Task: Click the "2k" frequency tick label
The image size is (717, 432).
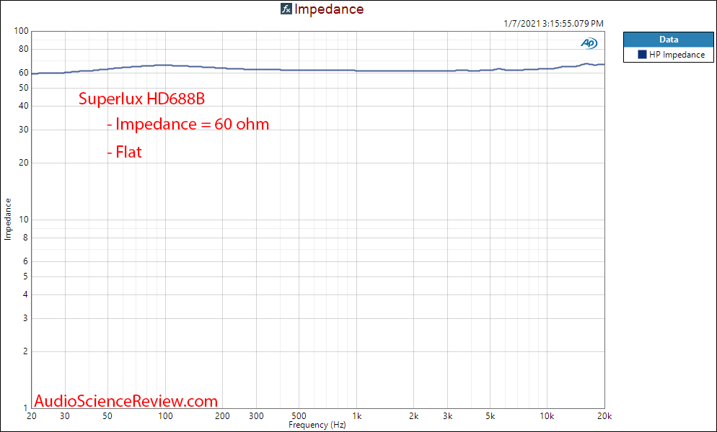Action: pyautogui.click(x=414, y=416)
